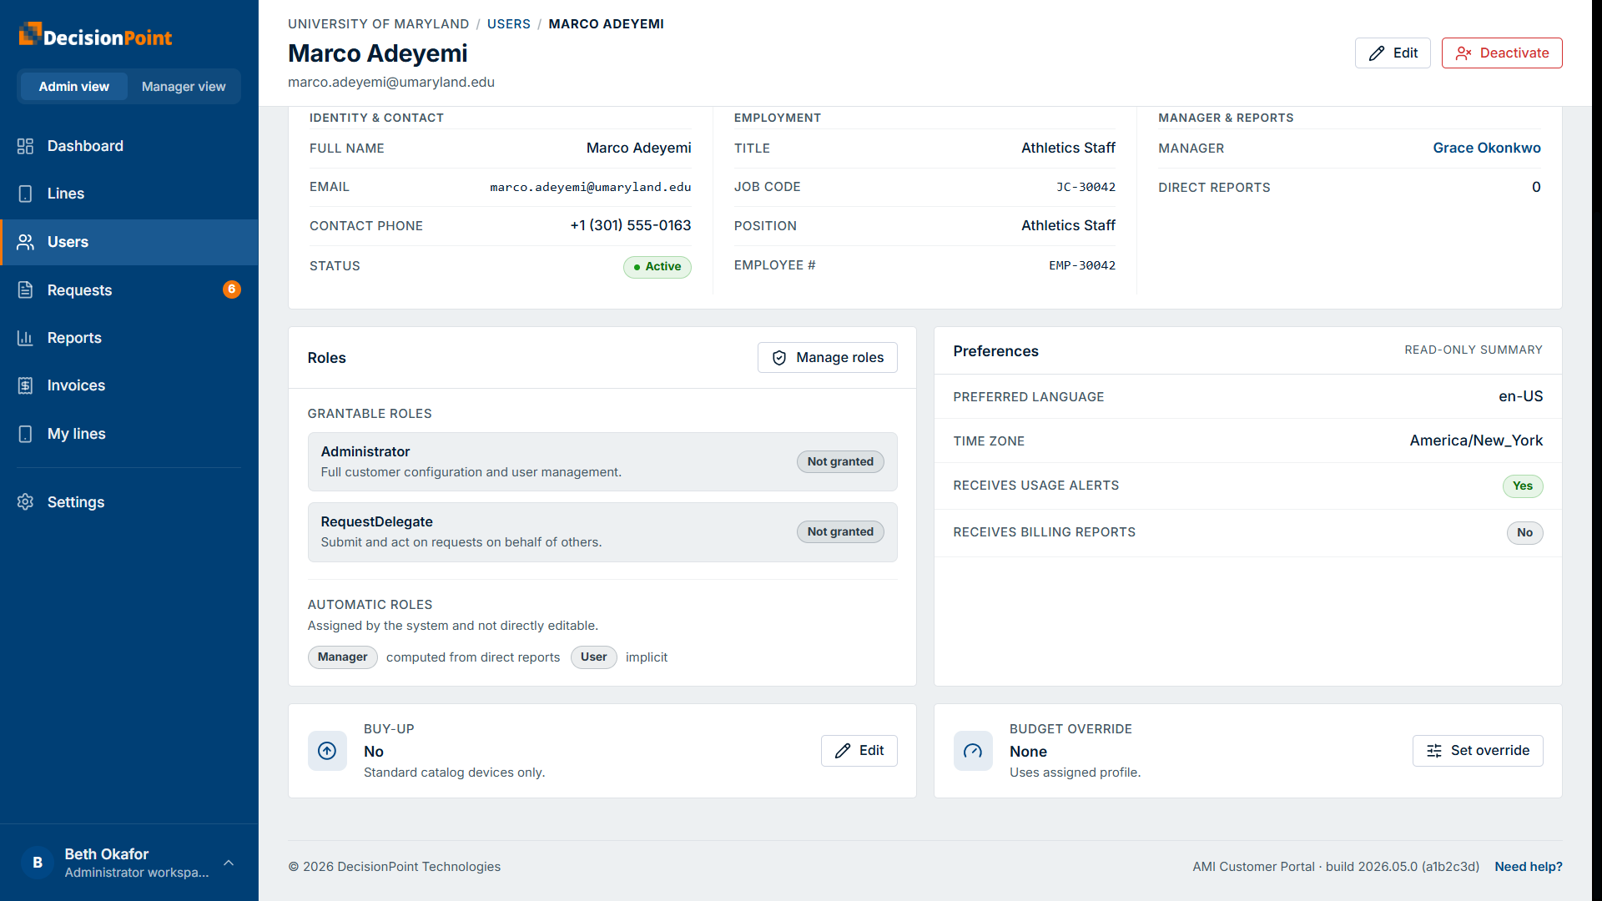Image resolution: width=1602 pixels, height=901 pixels.
Task: Deactivate Marco Adeyemi's account
Action: (x=1502, y=53)
